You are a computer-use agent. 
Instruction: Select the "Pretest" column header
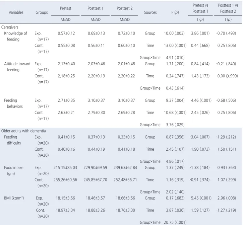tap(66, 8)
